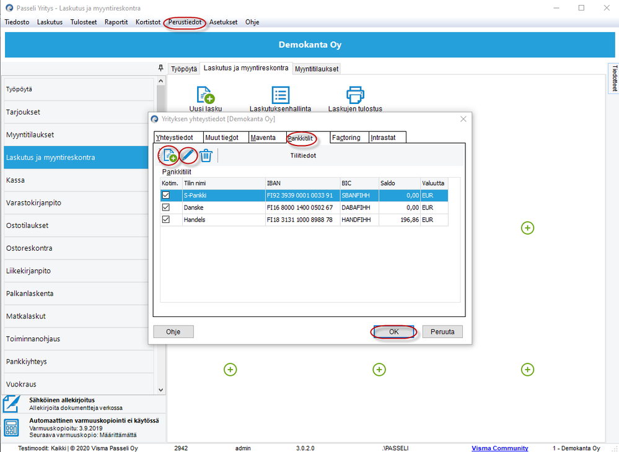
Task: Add a new bank account via the document-plus icon
Action: tap(170, 155)
